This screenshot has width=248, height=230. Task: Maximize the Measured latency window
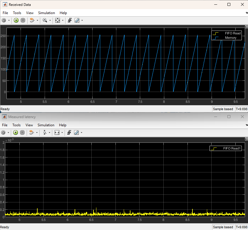[x=229, y=117]
